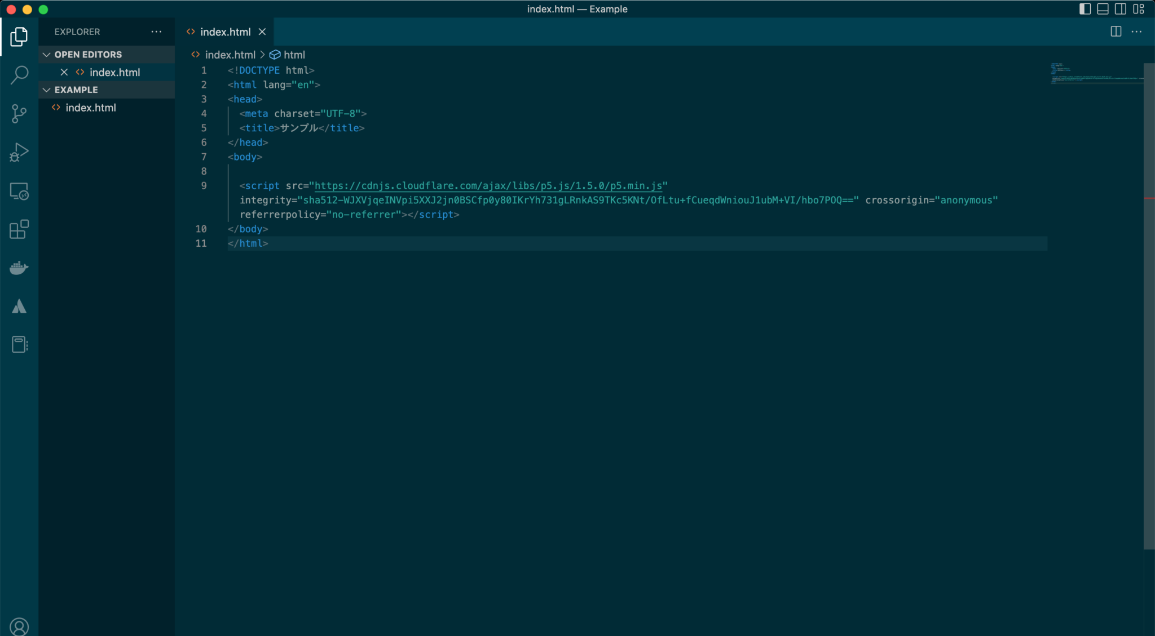Select the Docker sidebar icon
The image size is (1155, 636).
tap(19, 267)
